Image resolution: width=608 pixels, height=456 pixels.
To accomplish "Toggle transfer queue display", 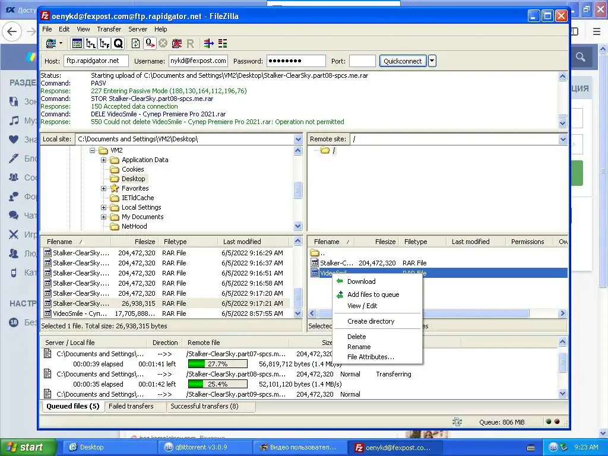I will point(118,43).
